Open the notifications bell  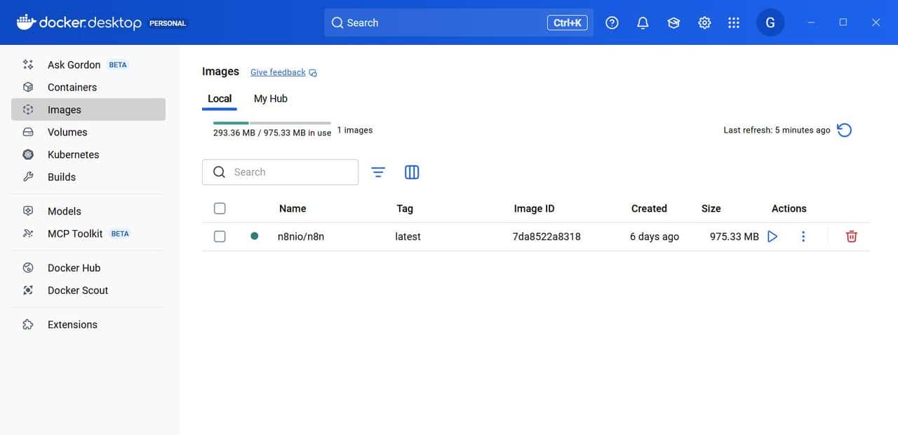(x=643, y=22)
